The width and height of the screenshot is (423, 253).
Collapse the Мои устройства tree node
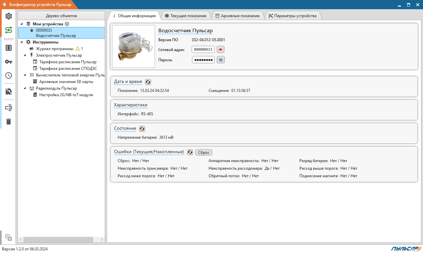click(x=22, y=24)
